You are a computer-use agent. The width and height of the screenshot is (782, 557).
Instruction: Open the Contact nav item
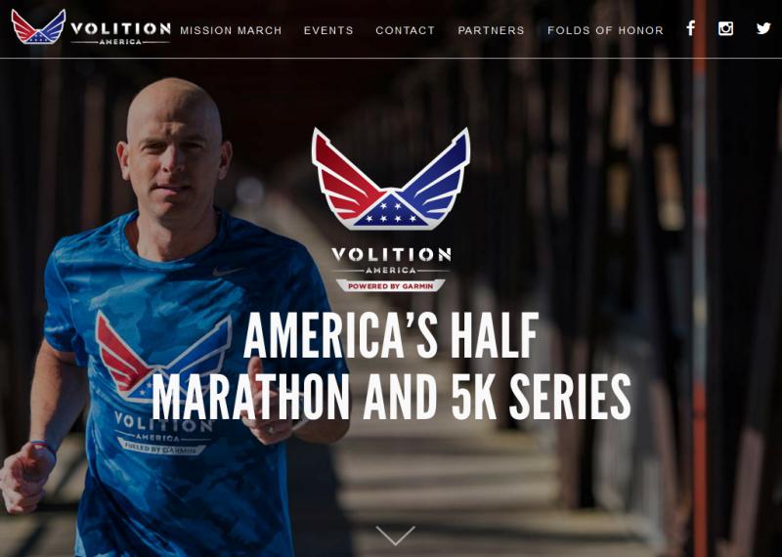click(x=405, y=30)
